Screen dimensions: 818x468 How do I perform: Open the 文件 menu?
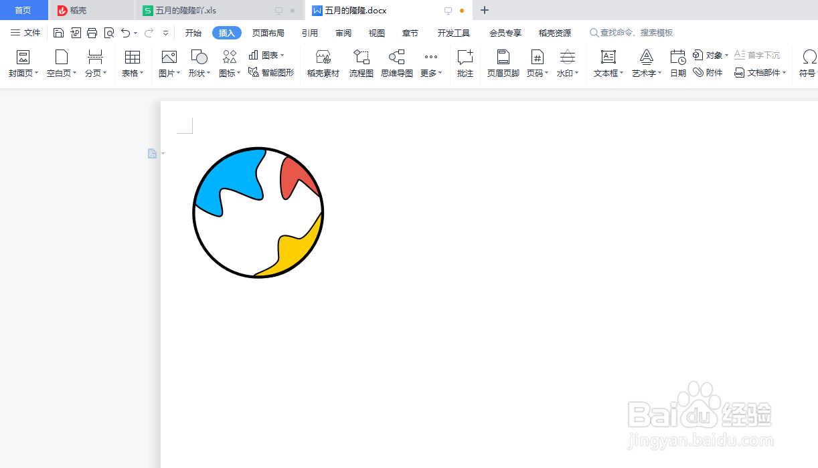tap(26, 33)
